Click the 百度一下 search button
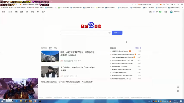 117,33
